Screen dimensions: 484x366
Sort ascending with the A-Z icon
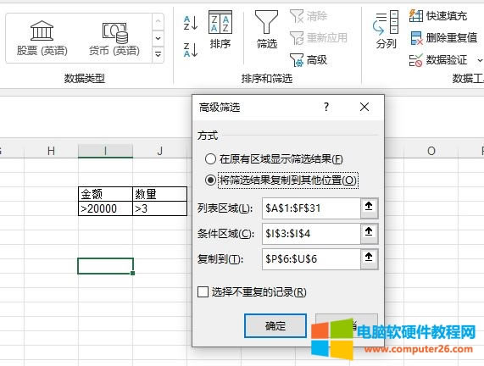(x=191, y=23)
